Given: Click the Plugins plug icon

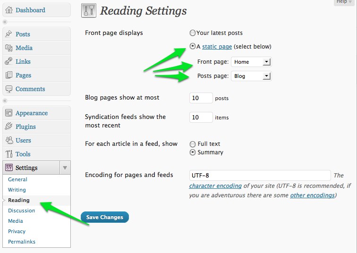Looking at the screenshot, I should (x=8, y=126).
